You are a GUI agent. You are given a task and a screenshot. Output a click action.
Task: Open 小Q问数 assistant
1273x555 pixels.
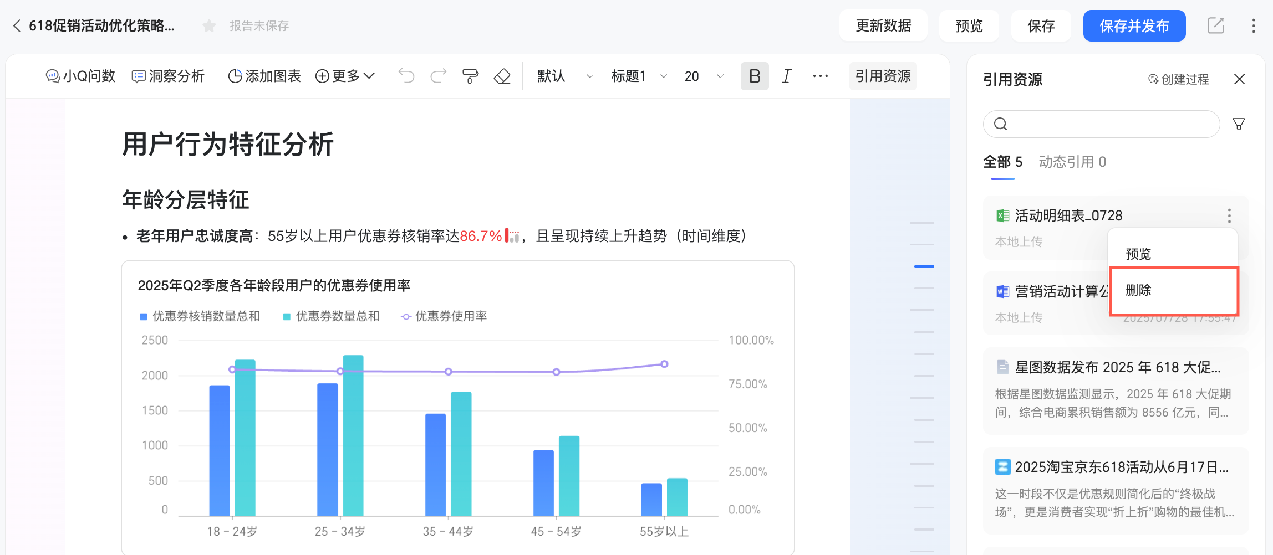[x=80, y=76]
